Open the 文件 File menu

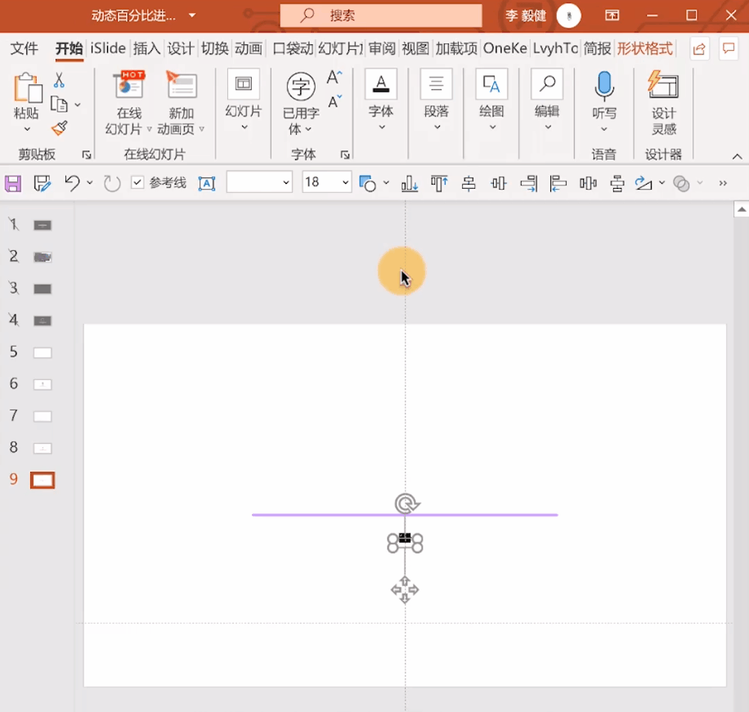pos(24,48)
